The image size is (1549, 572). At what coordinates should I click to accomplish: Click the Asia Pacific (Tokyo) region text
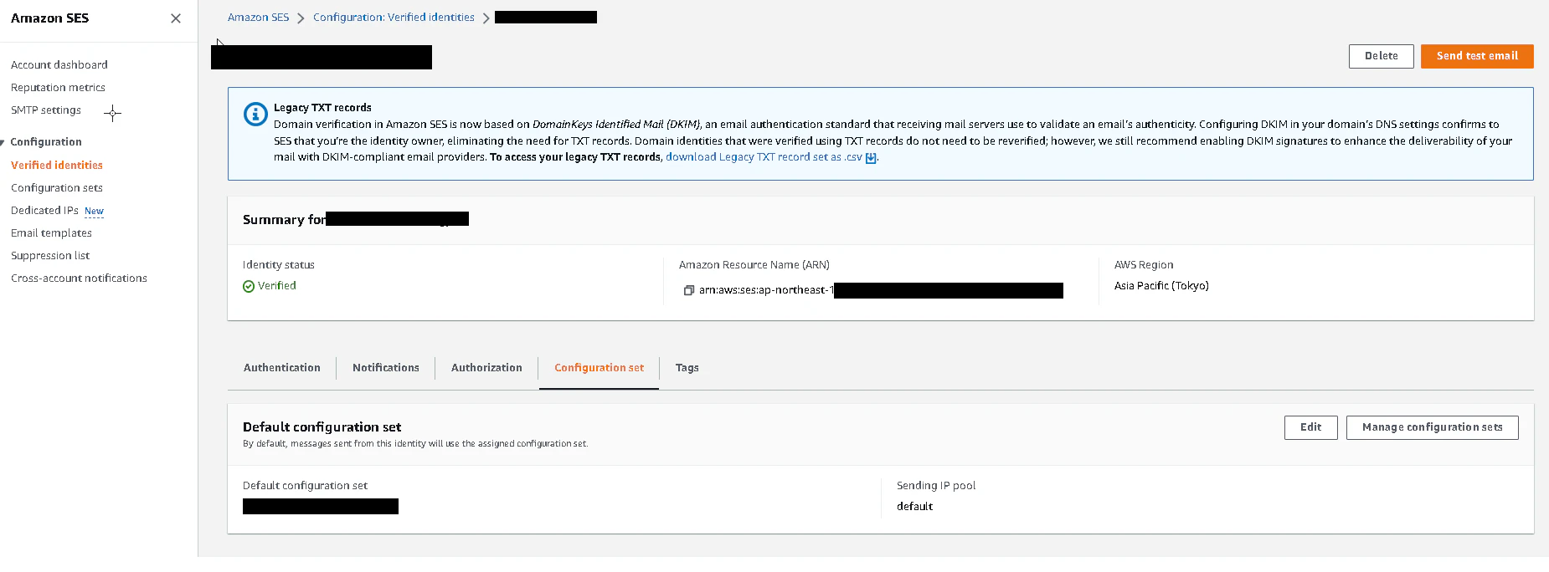tap(1161, 286)
